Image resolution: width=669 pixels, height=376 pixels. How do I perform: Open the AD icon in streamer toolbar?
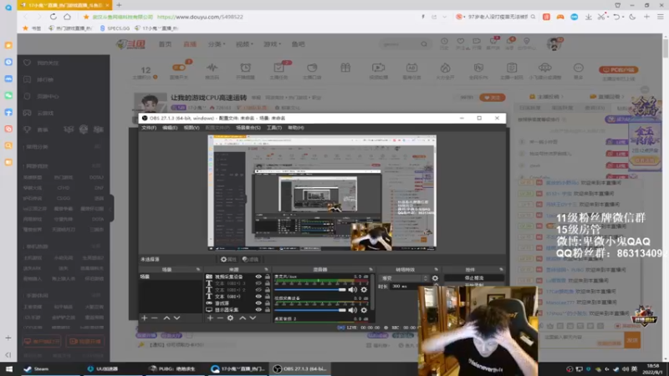point(411,68)
